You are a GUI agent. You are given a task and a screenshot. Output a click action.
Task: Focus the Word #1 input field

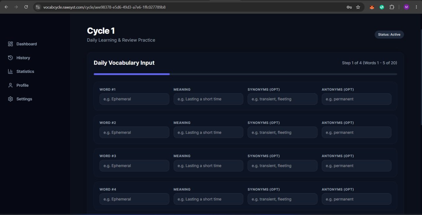click(x=134, y=99)
